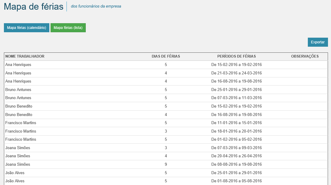Click Joana Simões period 20-04-2016 a 26-04-2016
Image resolution: width=331 pixels, height=185 pixels.
[x=237, y=156]
